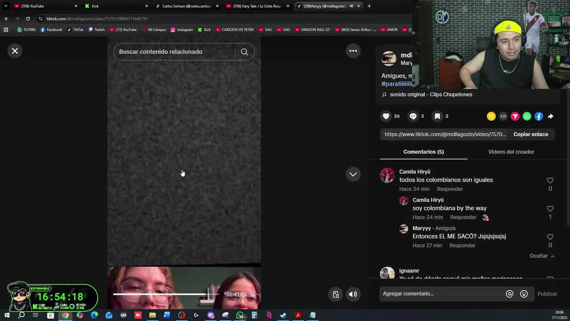Like comment 'soy colombiana by the way'
This screenshot has height=321, width=570.
click(550, 209)
